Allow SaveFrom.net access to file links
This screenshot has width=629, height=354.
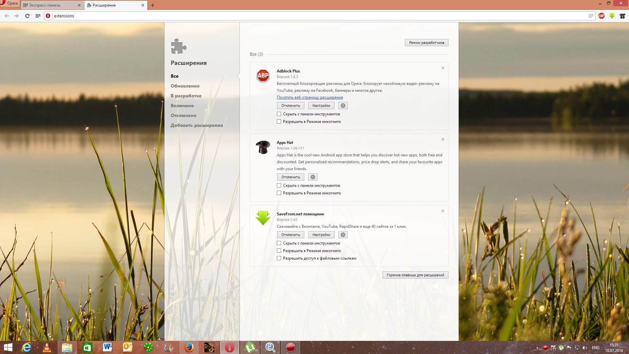point(279,258)
